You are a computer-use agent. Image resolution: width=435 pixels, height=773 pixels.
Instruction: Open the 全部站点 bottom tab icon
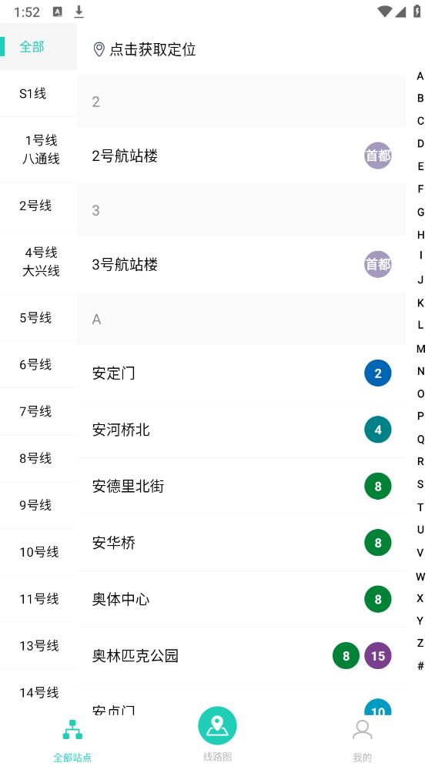[72, 730]
